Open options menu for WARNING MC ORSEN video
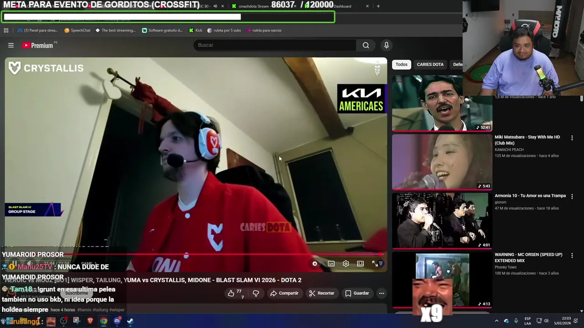 coord(572,255)
